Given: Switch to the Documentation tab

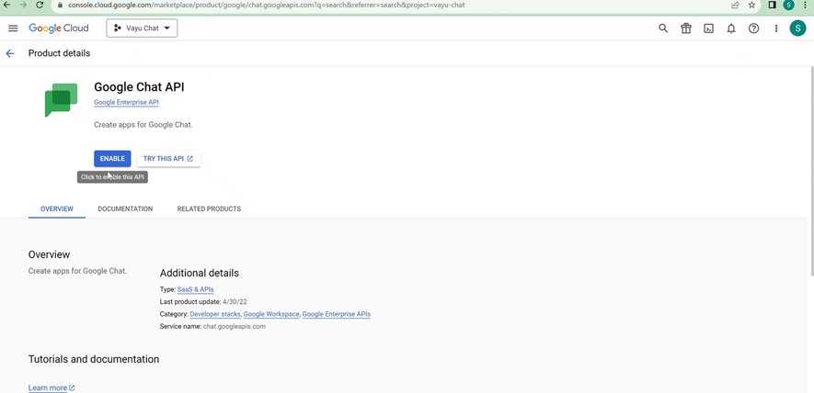Looking at the screenshot, I should [125, 209].
